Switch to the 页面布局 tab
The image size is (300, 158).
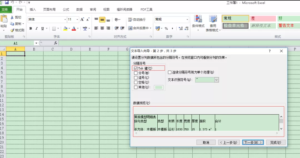coord(49,9)
